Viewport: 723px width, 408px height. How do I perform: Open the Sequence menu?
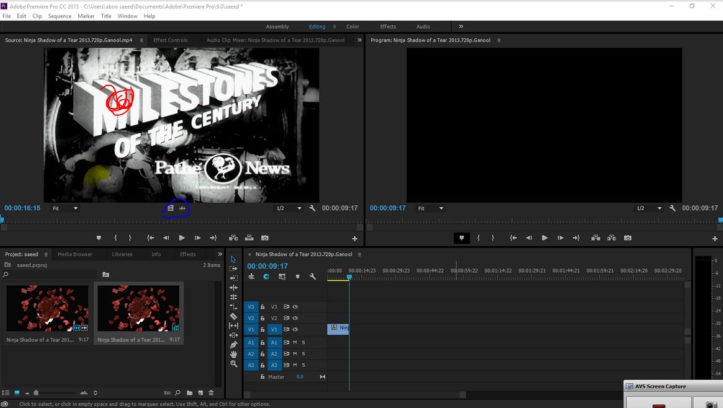[x=60, y=16]
